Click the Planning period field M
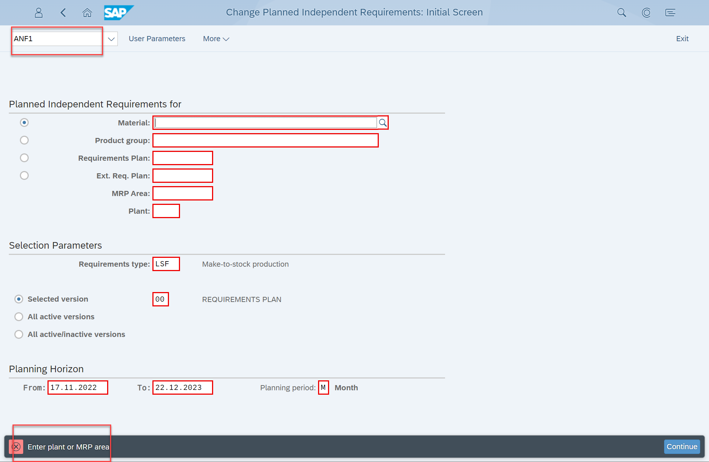 [323, 388]
